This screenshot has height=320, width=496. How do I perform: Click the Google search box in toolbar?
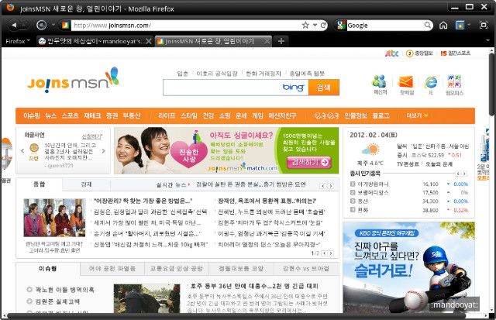click(x=384, y=25)
